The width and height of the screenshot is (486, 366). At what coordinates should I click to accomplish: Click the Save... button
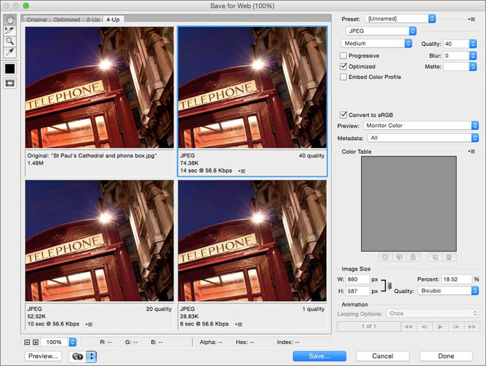click(x=319, y=356)
